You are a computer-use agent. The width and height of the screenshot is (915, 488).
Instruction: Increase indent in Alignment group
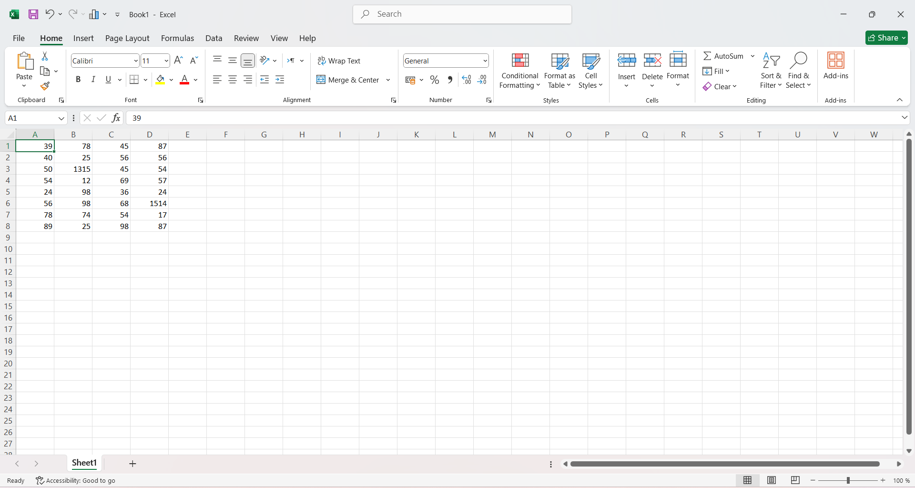[x=280, y=80]
